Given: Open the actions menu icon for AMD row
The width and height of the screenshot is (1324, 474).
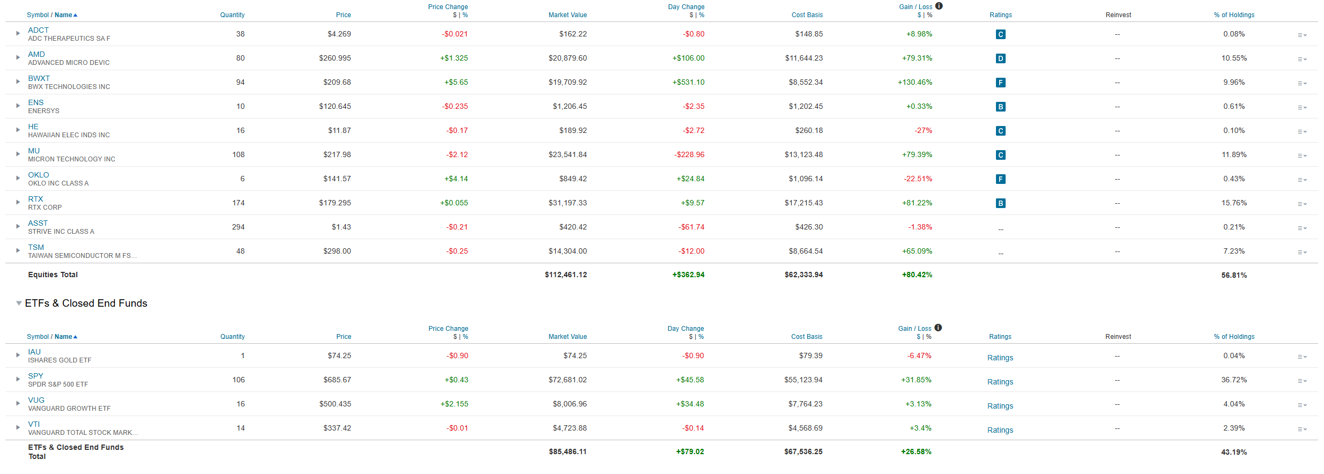Looking at the screenshot, I should coord(1302,59).
